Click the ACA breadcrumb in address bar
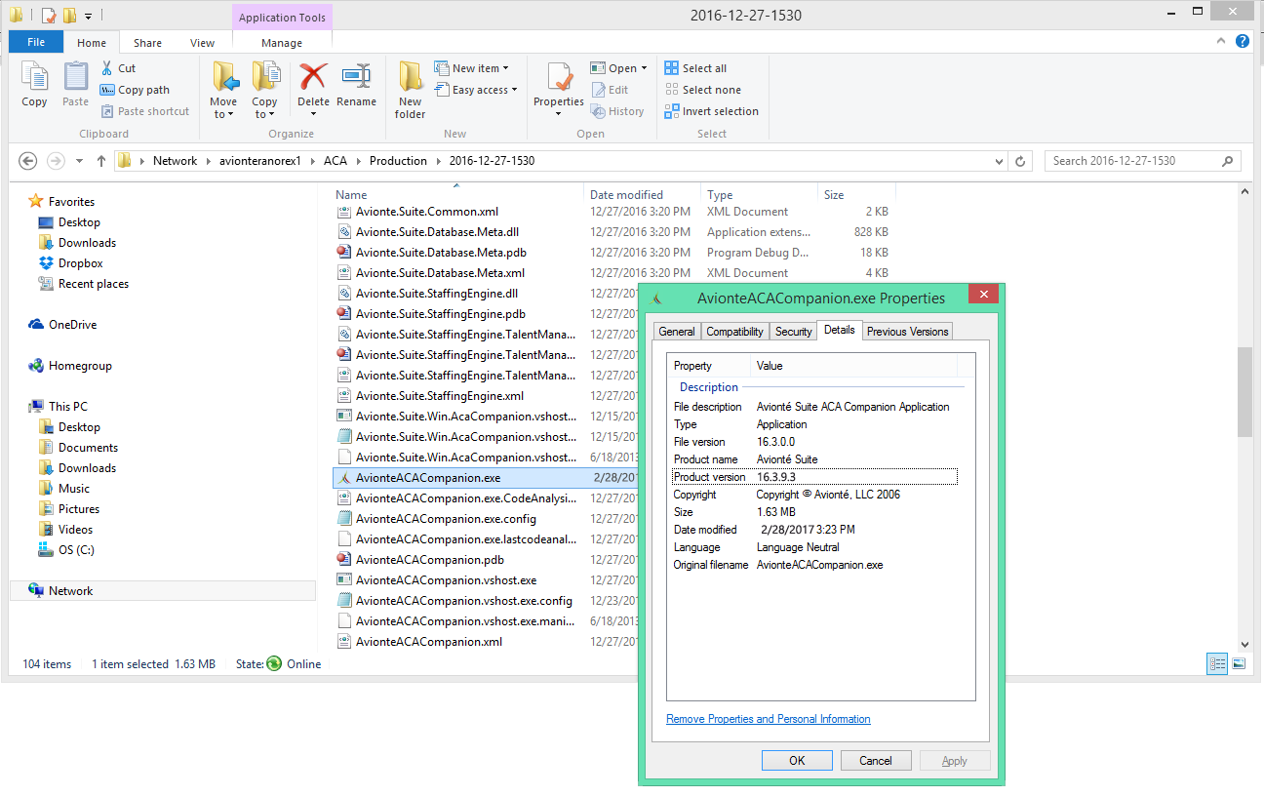The width and height of the screenshot is (1264, 796). click(x=335, y=161)
